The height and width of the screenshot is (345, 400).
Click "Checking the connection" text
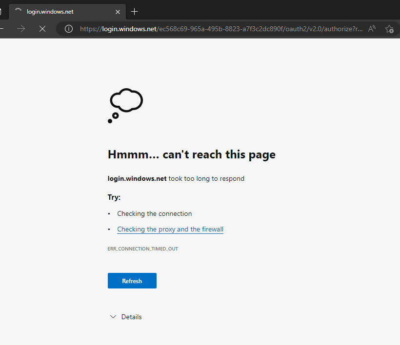[154, 213]
